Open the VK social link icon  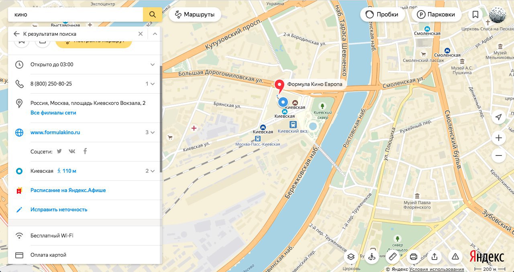tap(72, 151)
